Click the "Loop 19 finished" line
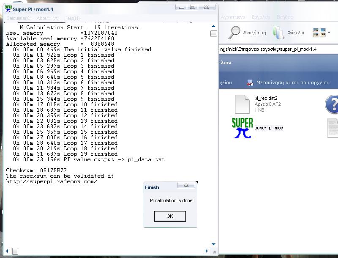338x258 pixels. 65,154
